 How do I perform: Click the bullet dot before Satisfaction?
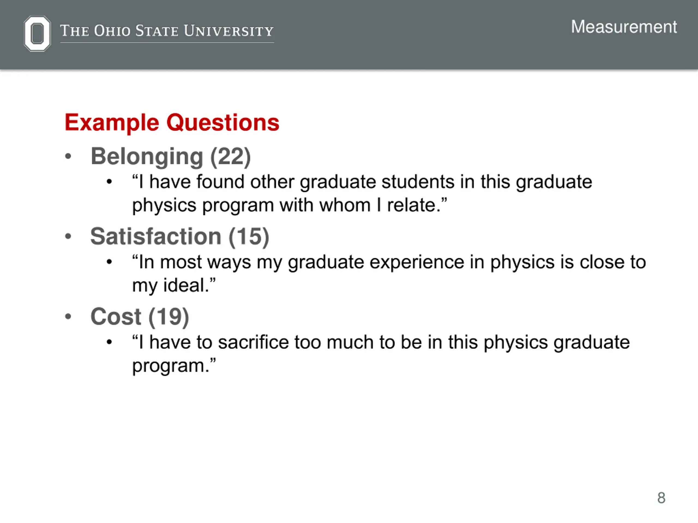click(x=68, y=236)
